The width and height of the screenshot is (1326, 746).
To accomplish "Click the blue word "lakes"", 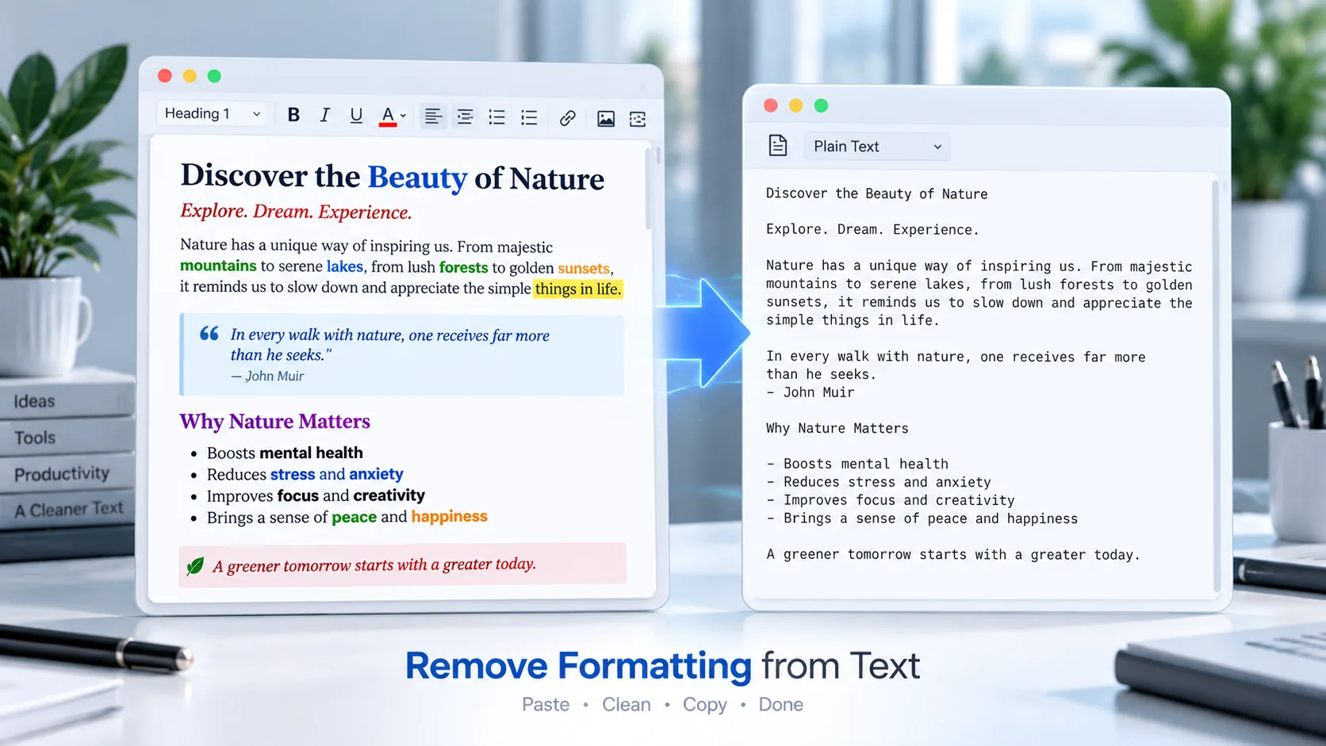I will (345, 266).
